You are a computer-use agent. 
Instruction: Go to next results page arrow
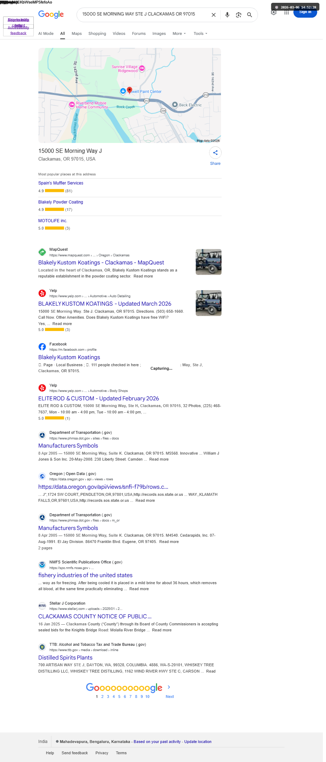(169, 687)
